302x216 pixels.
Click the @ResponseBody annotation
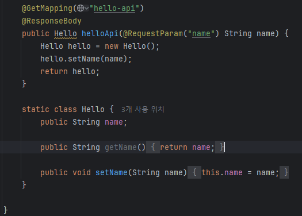[x=52, y=21]
